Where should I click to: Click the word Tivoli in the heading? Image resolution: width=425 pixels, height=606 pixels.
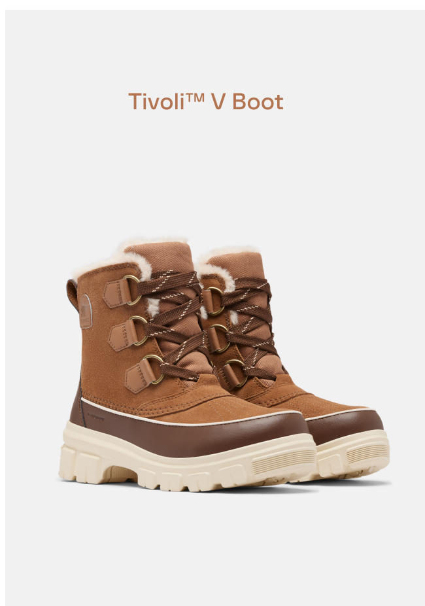pos(156,101)
